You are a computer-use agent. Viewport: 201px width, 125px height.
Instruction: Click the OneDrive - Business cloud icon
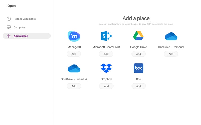74,68
